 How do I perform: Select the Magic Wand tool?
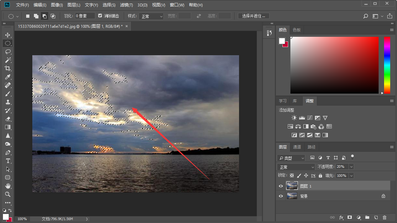pos(8,60)
